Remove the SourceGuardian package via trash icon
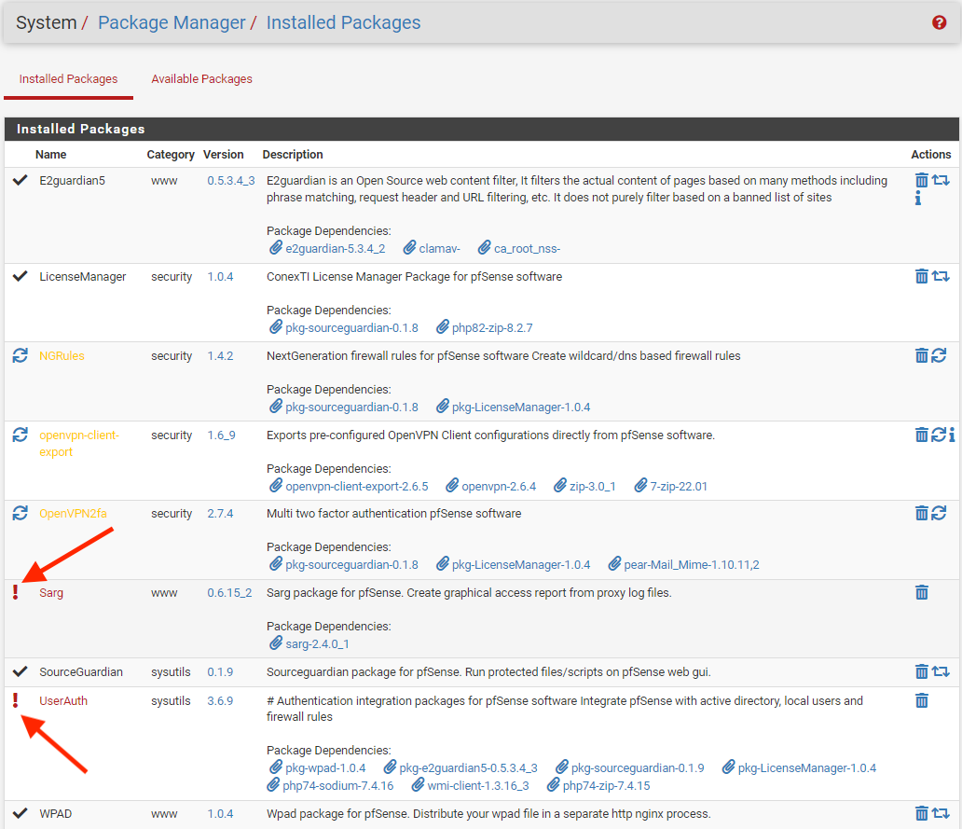Image resolution: width=962 pixels, height=829 pixels. [x=922, y=672]
